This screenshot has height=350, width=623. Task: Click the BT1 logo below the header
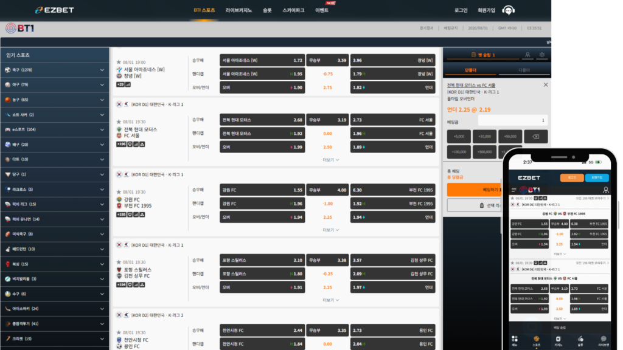(x=20, y=28)
